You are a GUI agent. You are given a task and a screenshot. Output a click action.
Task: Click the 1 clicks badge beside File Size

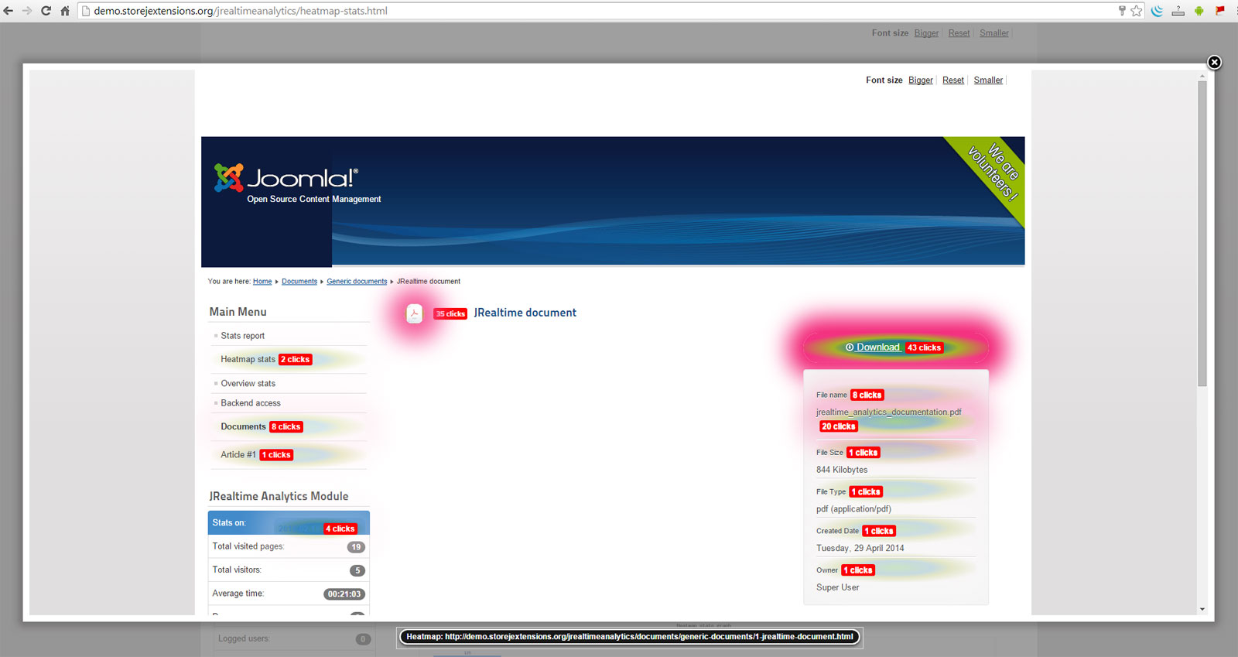864,453
